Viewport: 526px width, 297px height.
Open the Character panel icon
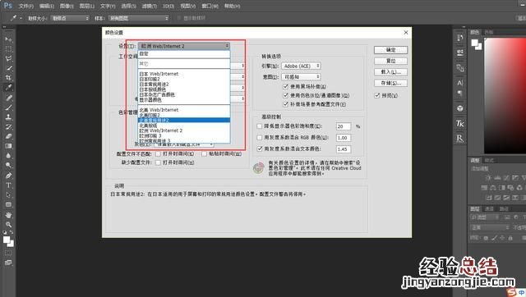click(x=460, y=82)
